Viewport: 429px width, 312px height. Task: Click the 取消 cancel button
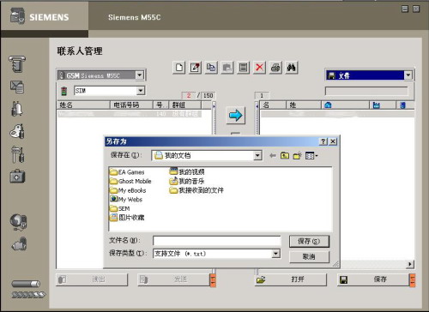click(x=309, y=256)
